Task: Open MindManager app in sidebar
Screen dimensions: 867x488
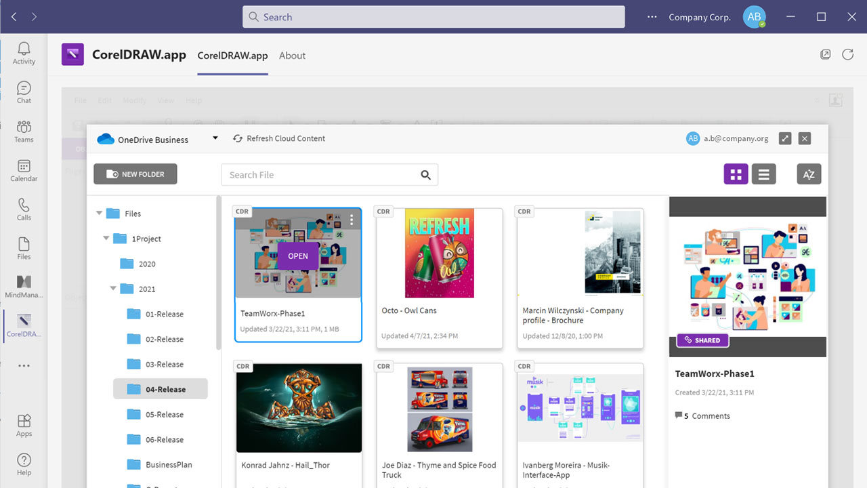Action: 24,287
